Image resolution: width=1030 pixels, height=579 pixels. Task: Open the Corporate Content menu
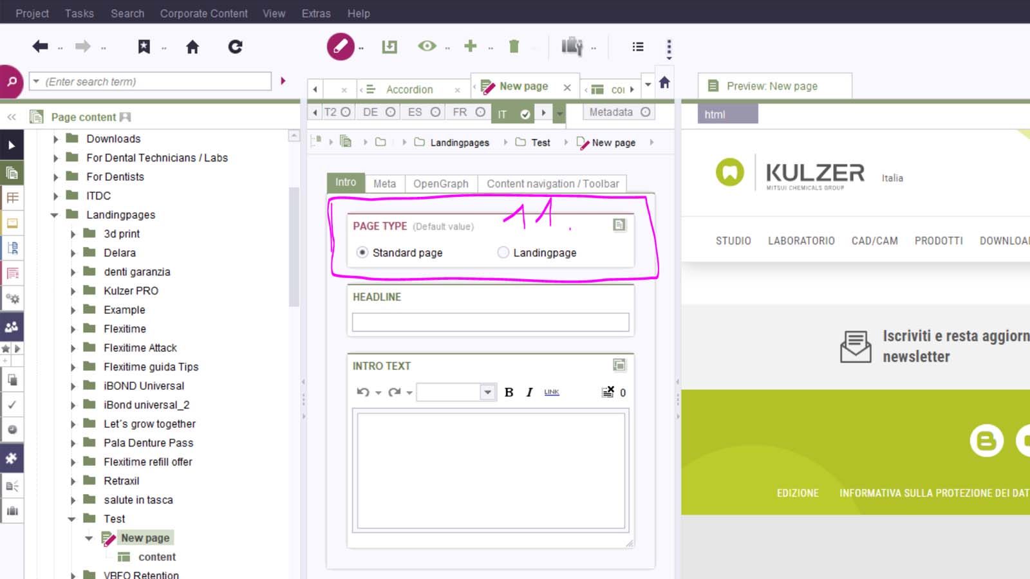click(203, 13)
